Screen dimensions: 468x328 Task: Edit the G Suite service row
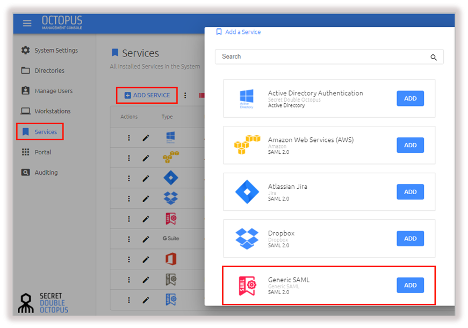[146, 239]
